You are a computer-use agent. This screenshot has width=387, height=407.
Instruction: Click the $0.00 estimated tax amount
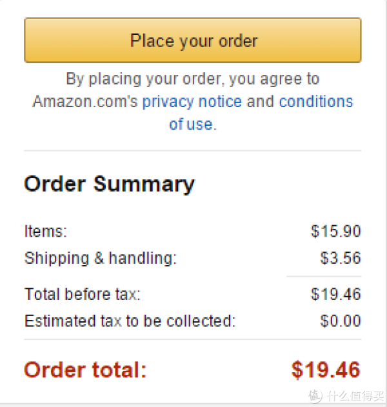[341, 321]
